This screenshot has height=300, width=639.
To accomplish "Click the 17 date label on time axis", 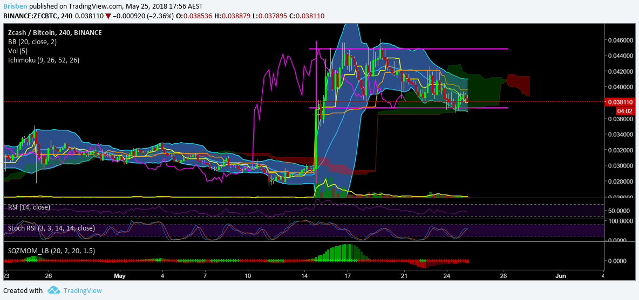I will (x=348, y=276).
